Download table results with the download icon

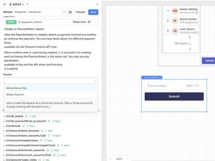[190, 43]
